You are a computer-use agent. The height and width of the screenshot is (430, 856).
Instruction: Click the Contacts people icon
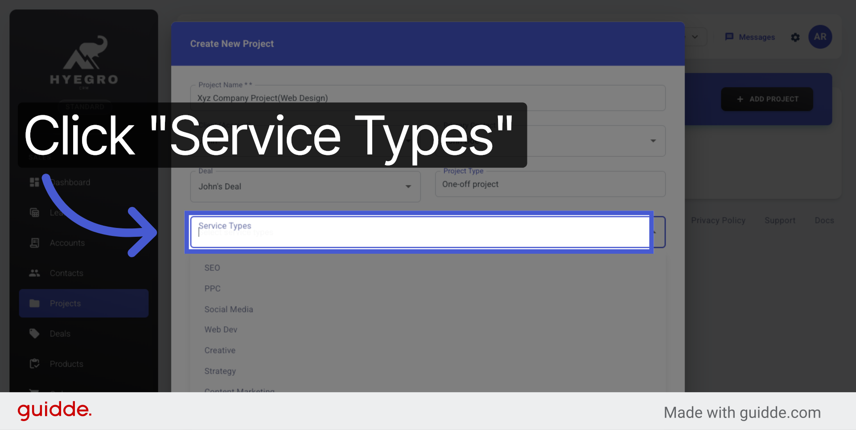click(34, 273)
